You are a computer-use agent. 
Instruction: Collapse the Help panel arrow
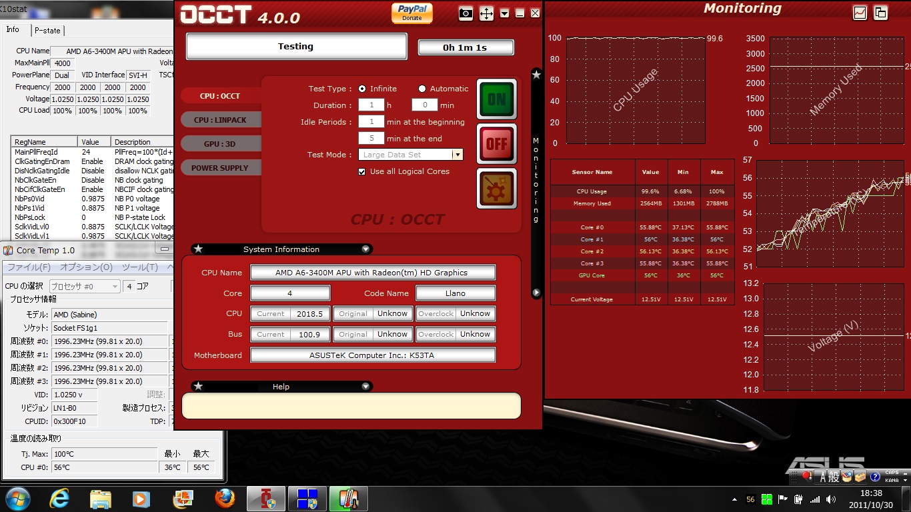(x=365, y=387)
